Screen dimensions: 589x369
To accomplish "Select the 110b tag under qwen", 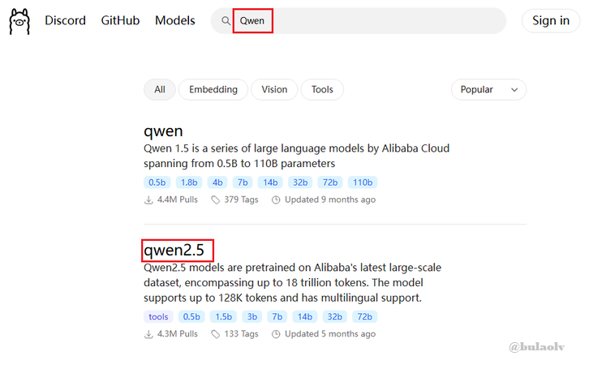I will (x=363, y=182).
